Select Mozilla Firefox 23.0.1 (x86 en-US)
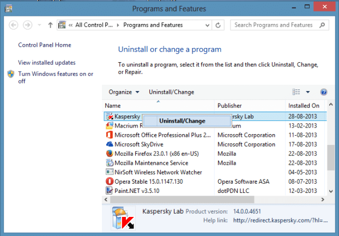Screen dimensions: 339x236 pyautogui.click(x=156, y=154)
